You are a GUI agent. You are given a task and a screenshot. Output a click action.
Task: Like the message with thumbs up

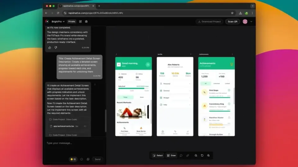pos(50,48)
